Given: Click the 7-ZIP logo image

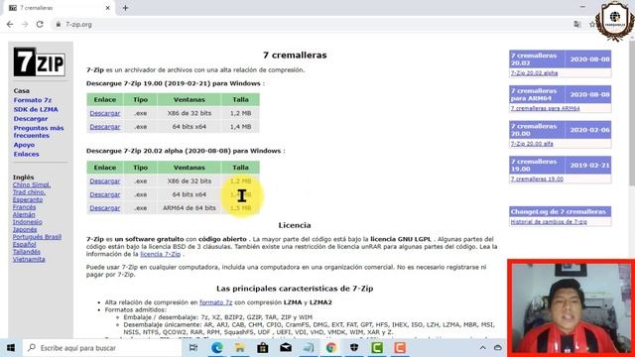Looking at the screenshot, I should [40, 61].
